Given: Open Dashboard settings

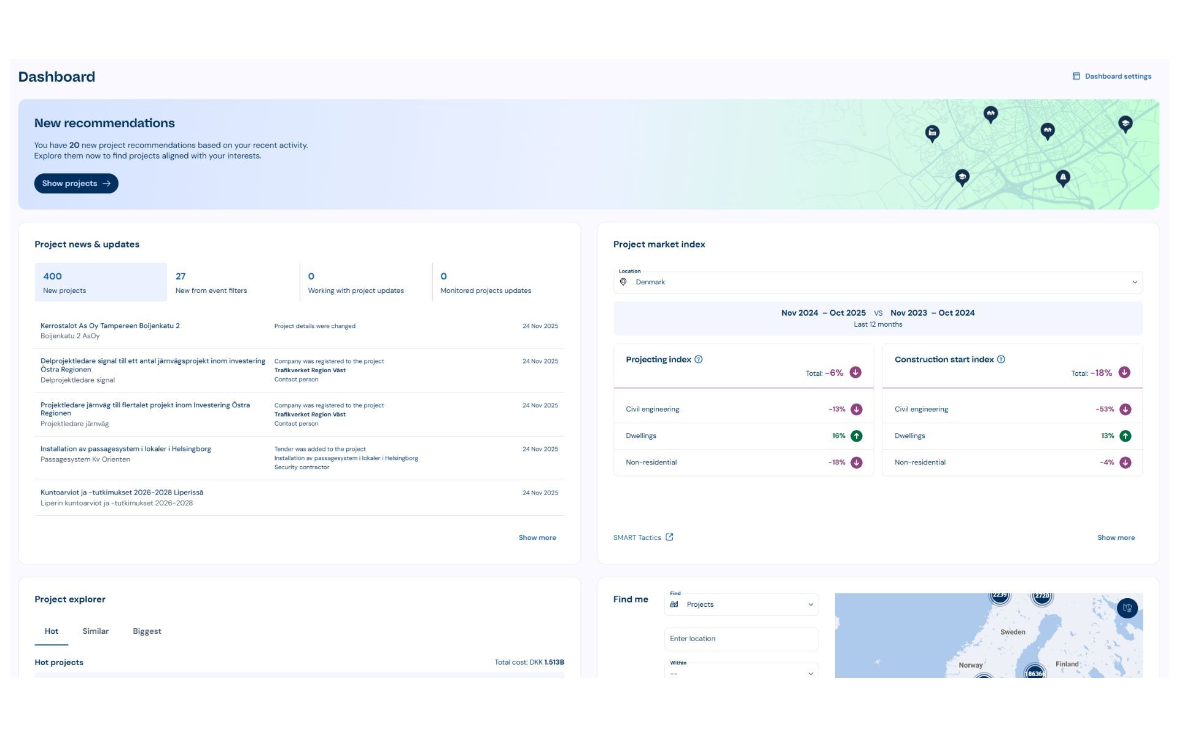Looking at the screenshot, I should 1111,76.
